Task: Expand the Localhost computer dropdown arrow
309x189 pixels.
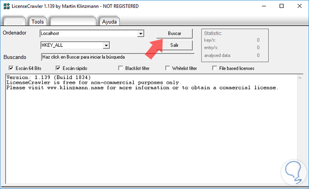Action: pyautogui.click(x=140, y=34)
